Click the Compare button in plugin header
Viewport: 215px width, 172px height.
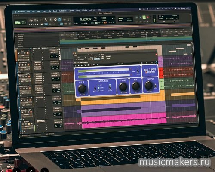[97, 59]
